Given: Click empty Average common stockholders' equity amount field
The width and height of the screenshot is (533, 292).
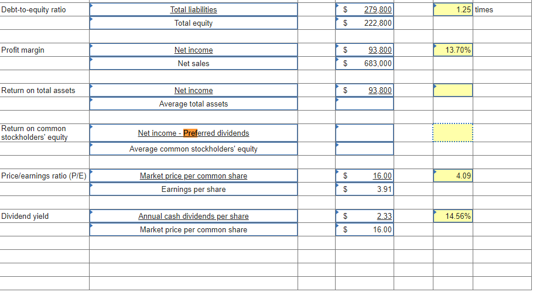Looking at the screenshot, I should point(364,149).
